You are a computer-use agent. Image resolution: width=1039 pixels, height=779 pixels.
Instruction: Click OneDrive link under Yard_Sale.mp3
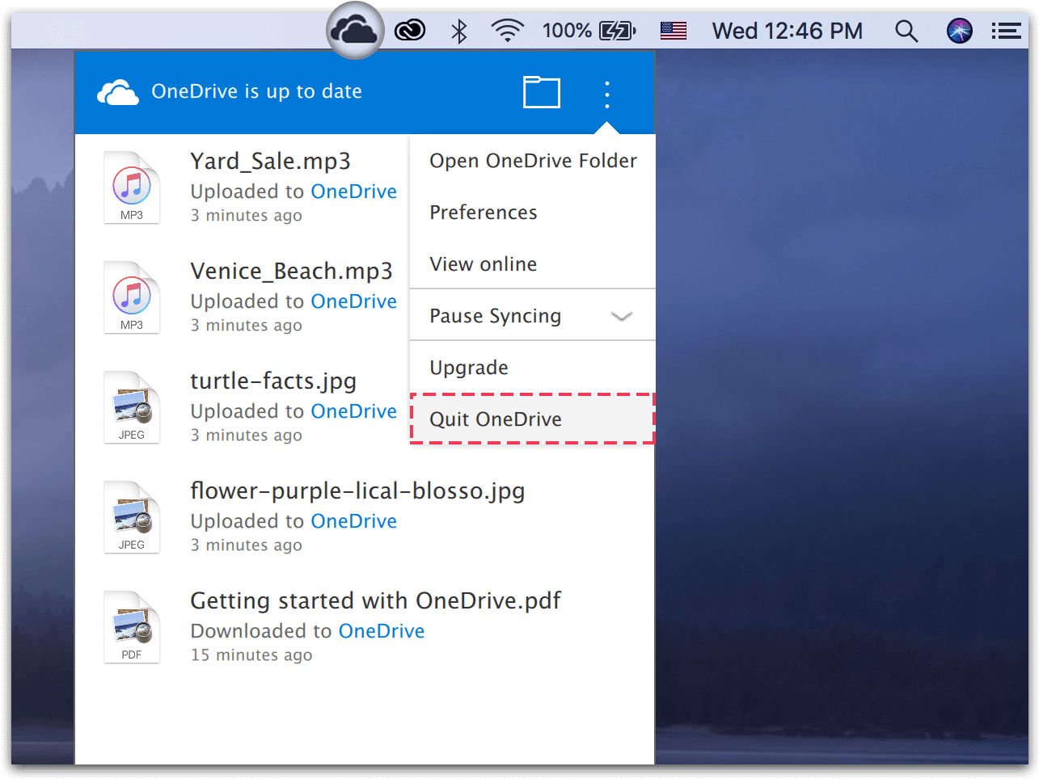(x=354, y=192)
